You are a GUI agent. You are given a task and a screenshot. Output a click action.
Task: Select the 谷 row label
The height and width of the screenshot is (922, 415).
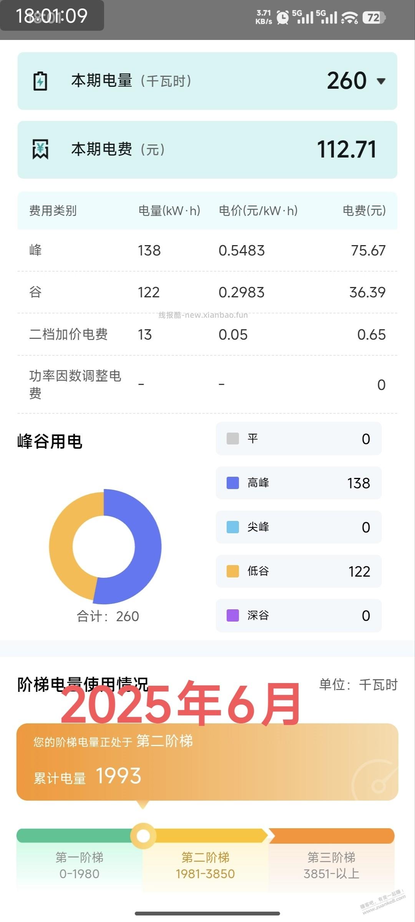pyautogui.click(x=35, y=292)
